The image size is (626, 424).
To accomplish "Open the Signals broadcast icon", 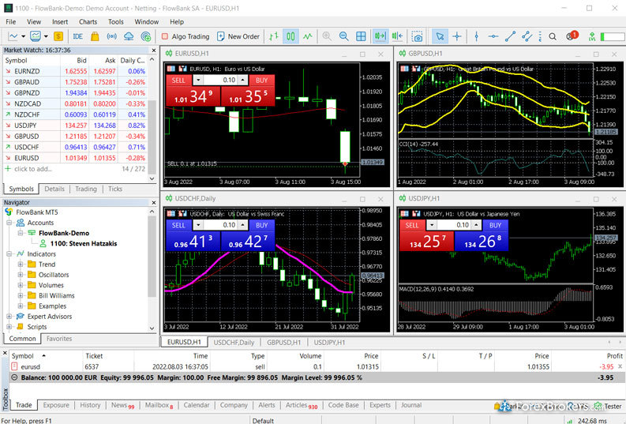I will [112, 36].
